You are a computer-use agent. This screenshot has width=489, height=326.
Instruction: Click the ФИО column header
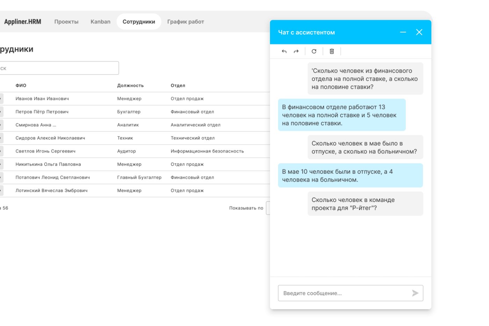[x=21, y=86]
